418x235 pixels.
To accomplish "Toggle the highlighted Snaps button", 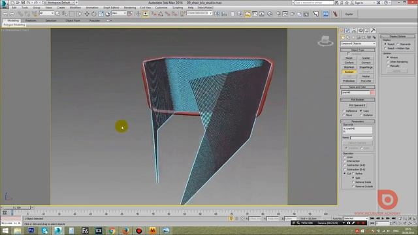I will tap(146, 14).
